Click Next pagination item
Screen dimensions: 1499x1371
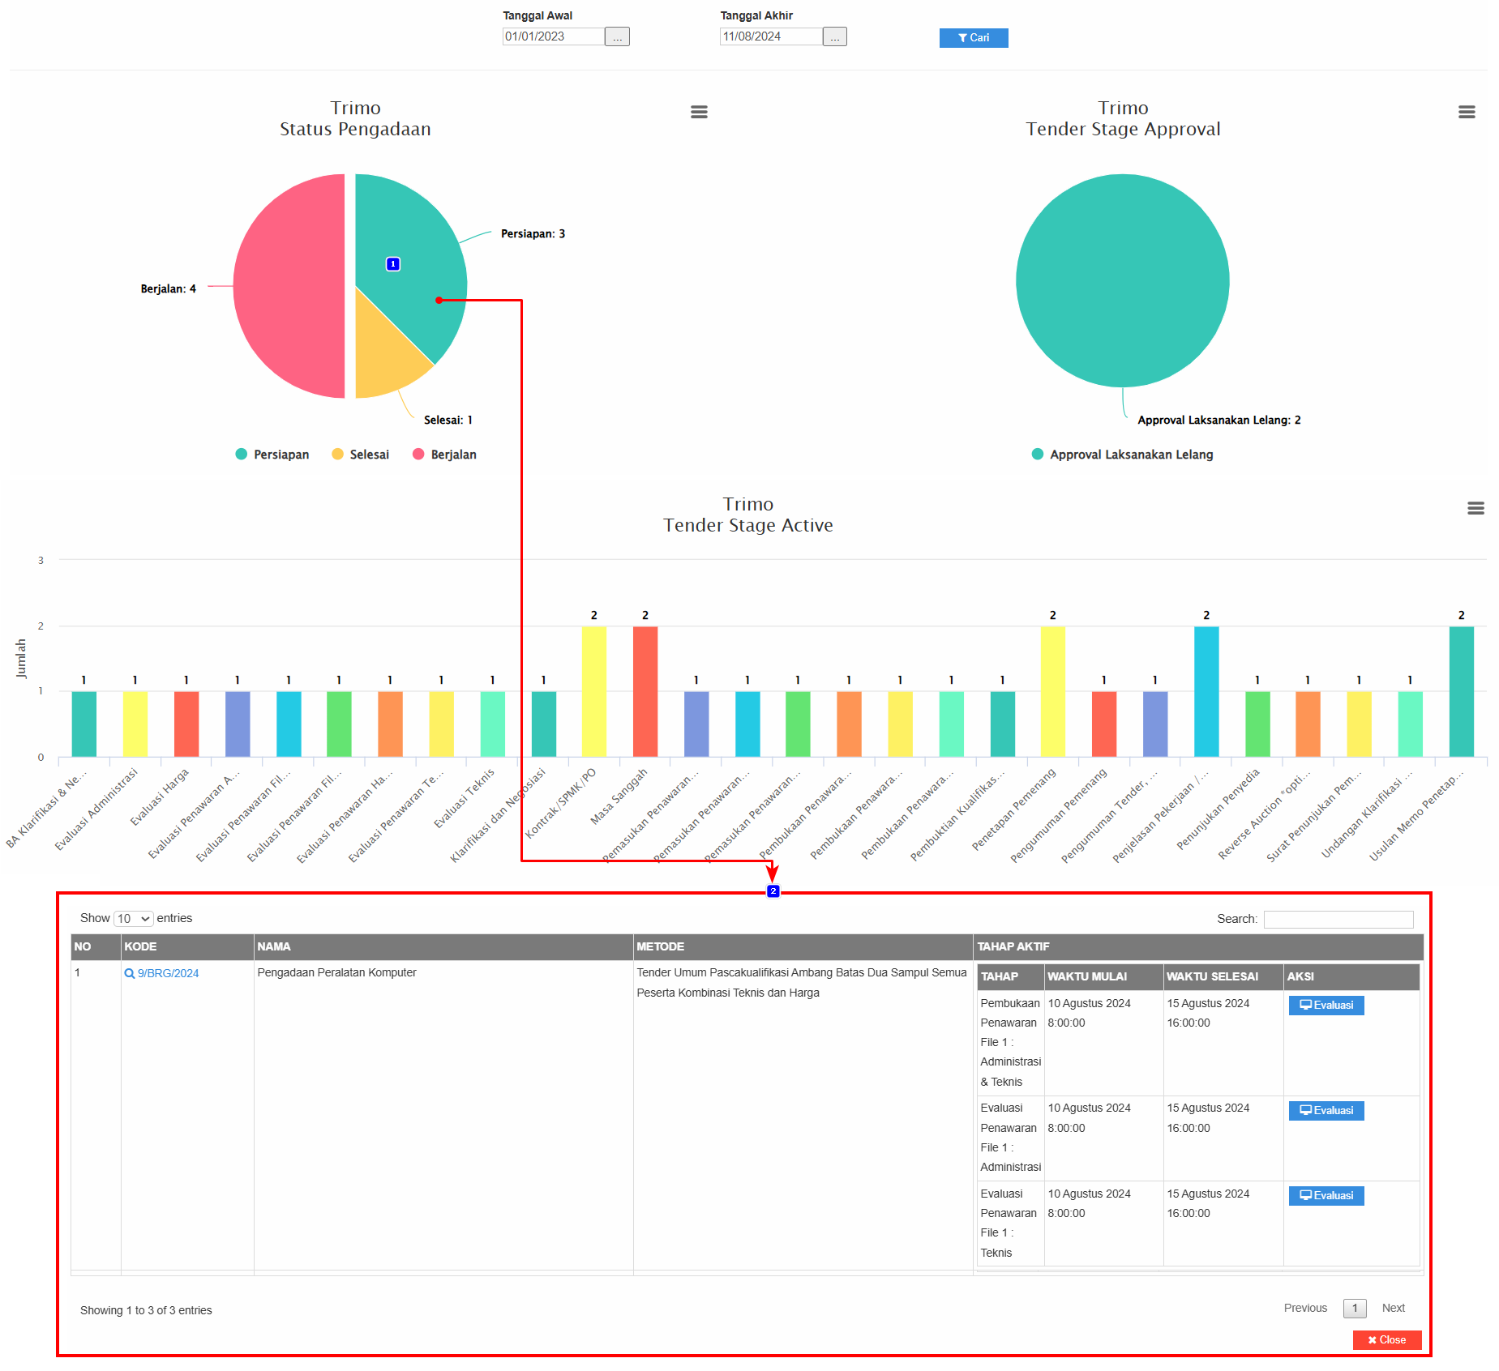pyautogui.click(x=1393, y=1308)
